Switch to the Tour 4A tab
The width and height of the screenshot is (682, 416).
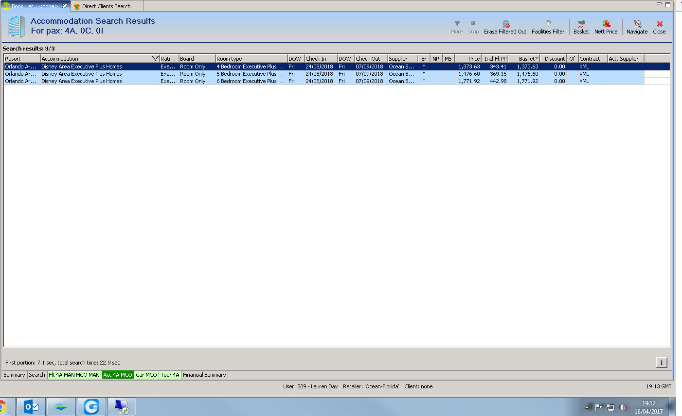point(170,375)
